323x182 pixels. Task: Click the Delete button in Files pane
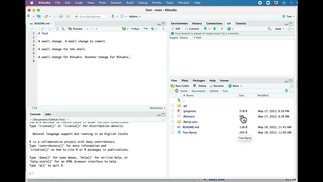(200, 86)
